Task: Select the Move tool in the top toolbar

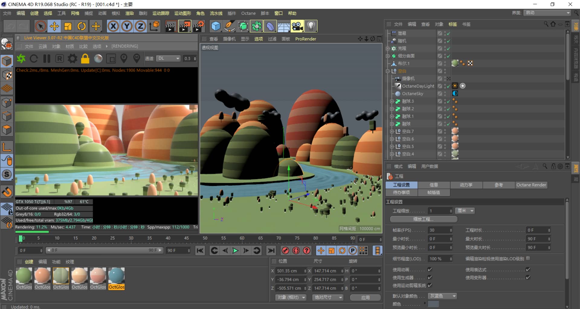Action: (54, 26)
